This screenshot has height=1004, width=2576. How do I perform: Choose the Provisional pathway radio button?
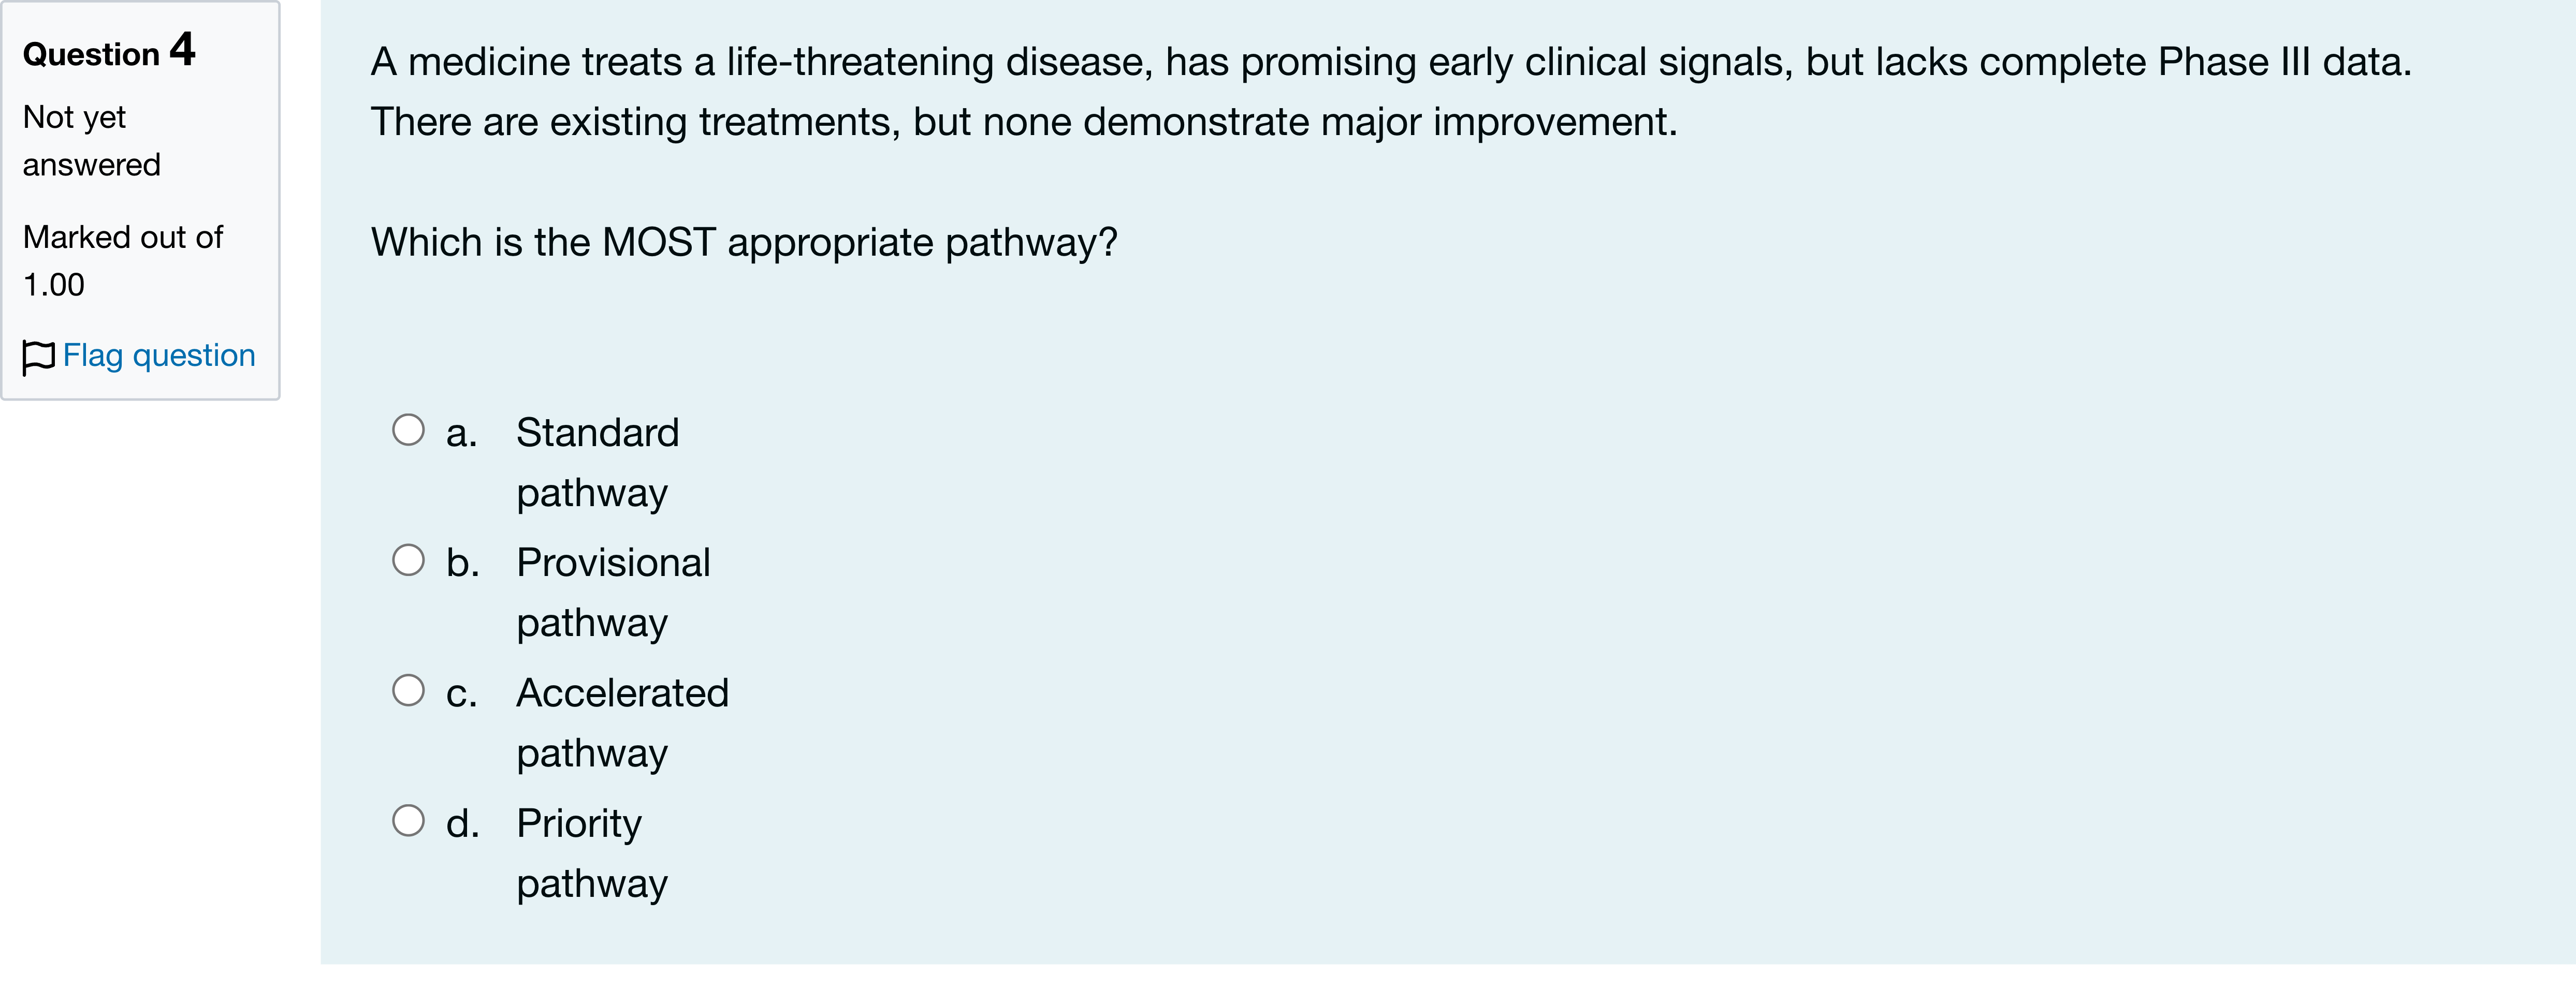tap(408, 560)
